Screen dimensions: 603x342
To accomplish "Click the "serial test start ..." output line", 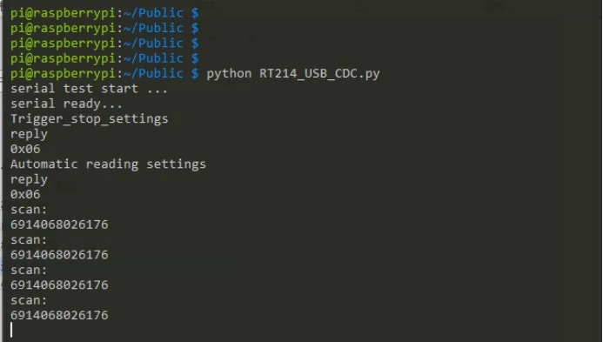I will click(x=89, y=89).
